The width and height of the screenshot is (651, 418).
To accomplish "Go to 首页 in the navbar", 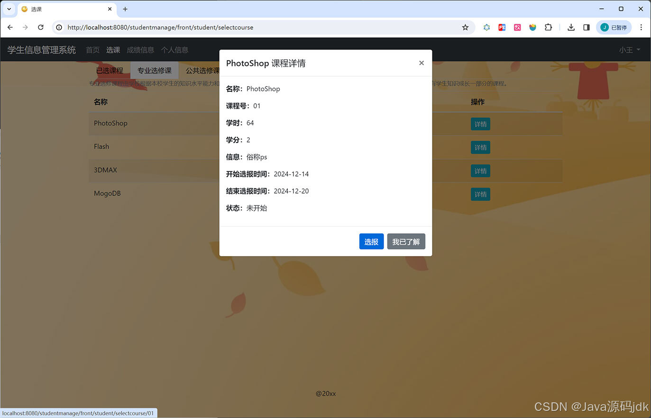I will click(92, 50).
